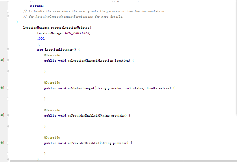Screen dimensions: 237x162
Task: Collapse the onProviderDisabled method fold marker
Action: [x=8, y=143]
